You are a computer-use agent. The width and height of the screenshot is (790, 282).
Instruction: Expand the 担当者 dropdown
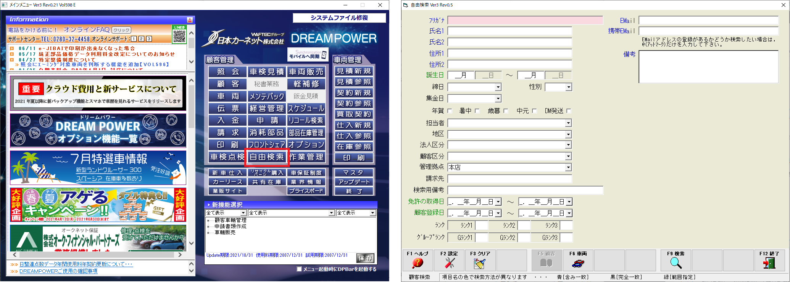pos(568,123)
